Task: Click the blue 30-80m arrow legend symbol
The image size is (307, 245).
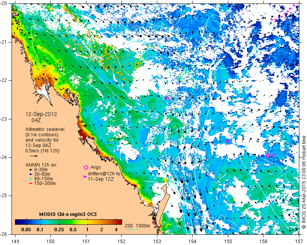Action: pyautogui.click(x=31, y=174)
